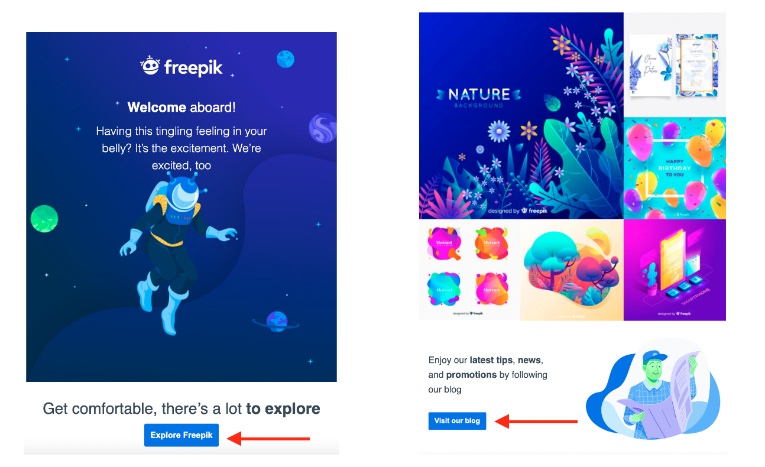This screenshot has width=765, height=467.
Task: Click the man reading newspaper illustration
Action: [x=653, y=390]
